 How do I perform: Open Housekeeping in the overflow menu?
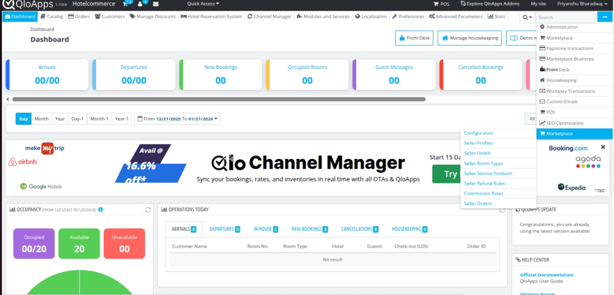(x=574, y=80)
